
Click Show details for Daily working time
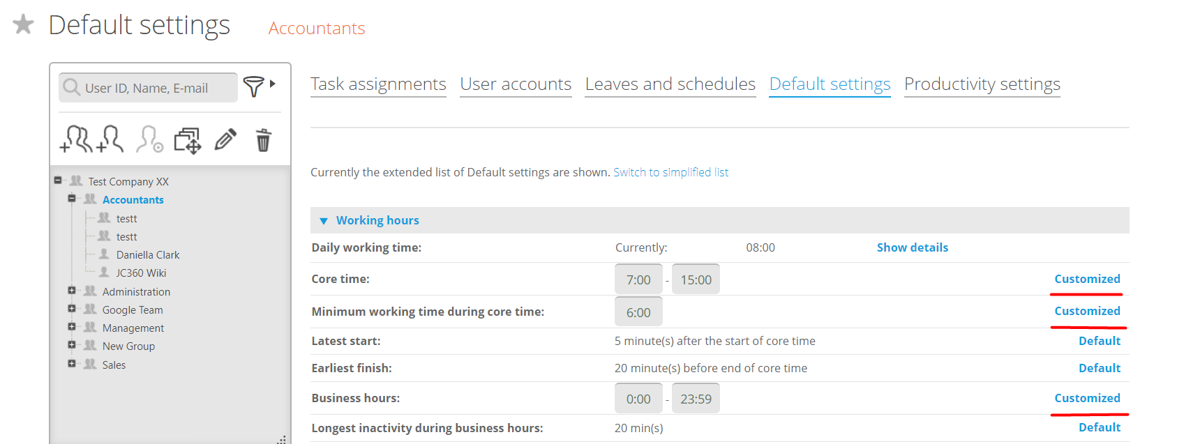pos(912,247)
